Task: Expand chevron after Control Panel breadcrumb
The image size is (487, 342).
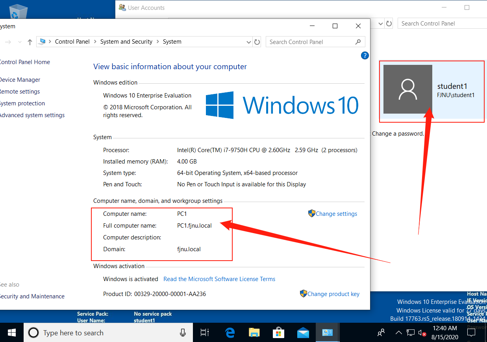Action: pos(95,42)
